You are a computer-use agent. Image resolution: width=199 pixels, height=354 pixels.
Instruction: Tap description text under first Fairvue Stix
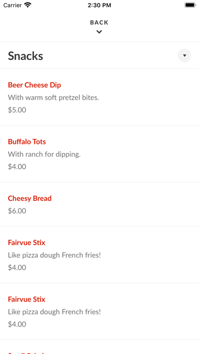click(x=54, y=255)
